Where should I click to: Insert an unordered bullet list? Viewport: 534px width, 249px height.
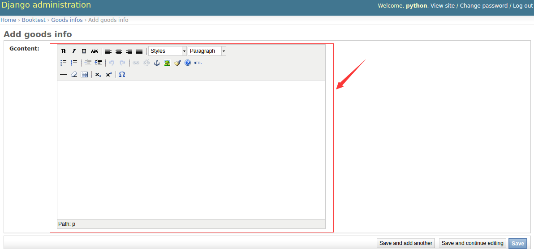pyautogui.click(x=64, y=63)
